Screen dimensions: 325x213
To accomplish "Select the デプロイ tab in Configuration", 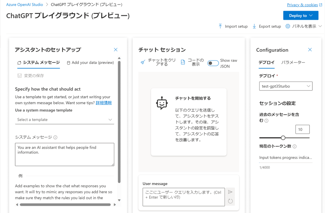I will coord(266,62).
